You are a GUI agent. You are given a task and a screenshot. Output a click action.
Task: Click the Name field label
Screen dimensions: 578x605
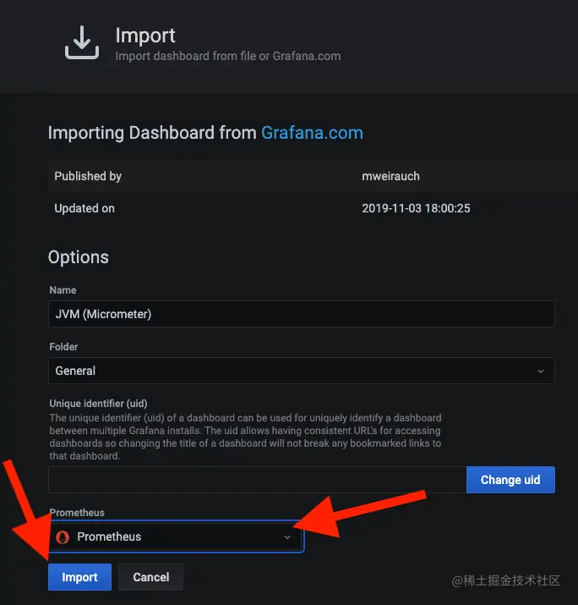click(63, 290)
